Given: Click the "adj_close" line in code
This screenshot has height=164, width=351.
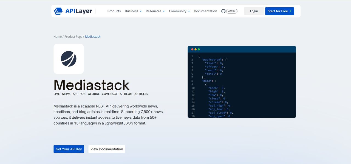Looking at the screenshot, I should [x=221, y=113].
